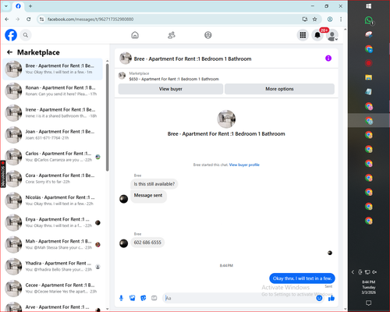Image resolution: width=390 pixels, height=312 pixels.
Task: Open Carlos apartment conversation
Action: [53, 157]
